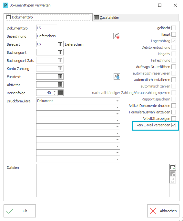The height and width of the screenshot is (221, 183).
Task: Click the empty Fusstext input field
Action: tap(47, 76)
